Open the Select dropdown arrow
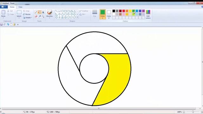The height and width of the screenshot is (114, 203). coord(19,18)
